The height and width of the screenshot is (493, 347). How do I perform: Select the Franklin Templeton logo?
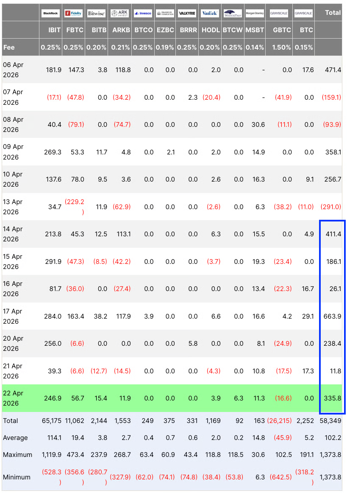(x=165, y=14)
